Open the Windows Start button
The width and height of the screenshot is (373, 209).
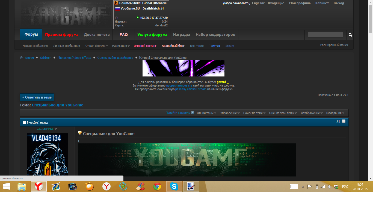pos(7,187)
